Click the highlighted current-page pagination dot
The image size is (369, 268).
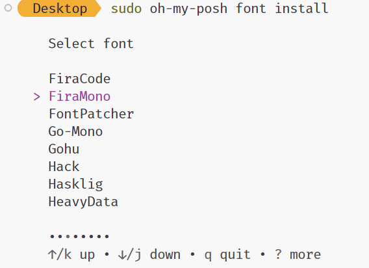68,236
